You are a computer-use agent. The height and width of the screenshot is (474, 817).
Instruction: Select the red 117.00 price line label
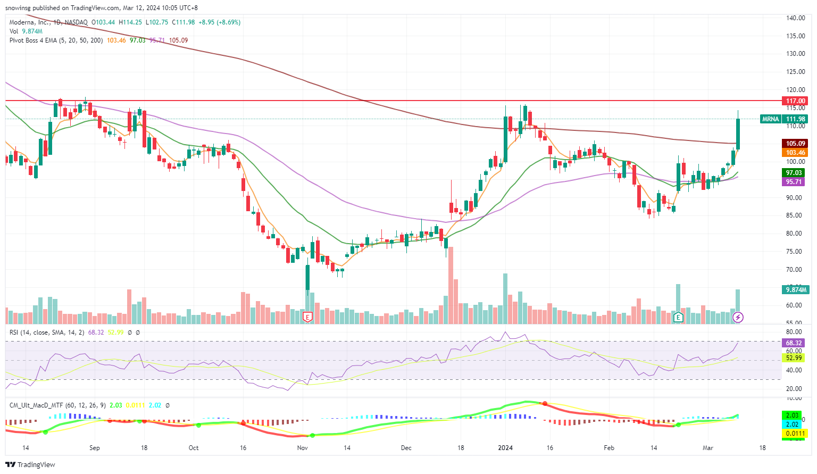796,101
